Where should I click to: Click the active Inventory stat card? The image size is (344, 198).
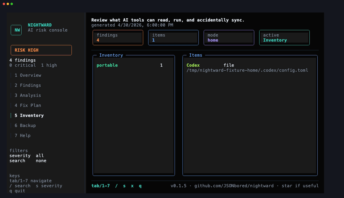284,38
